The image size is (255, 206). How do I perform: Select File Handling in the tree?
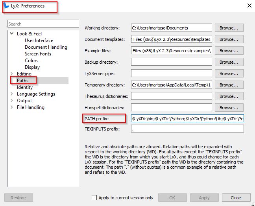(31, 107)
